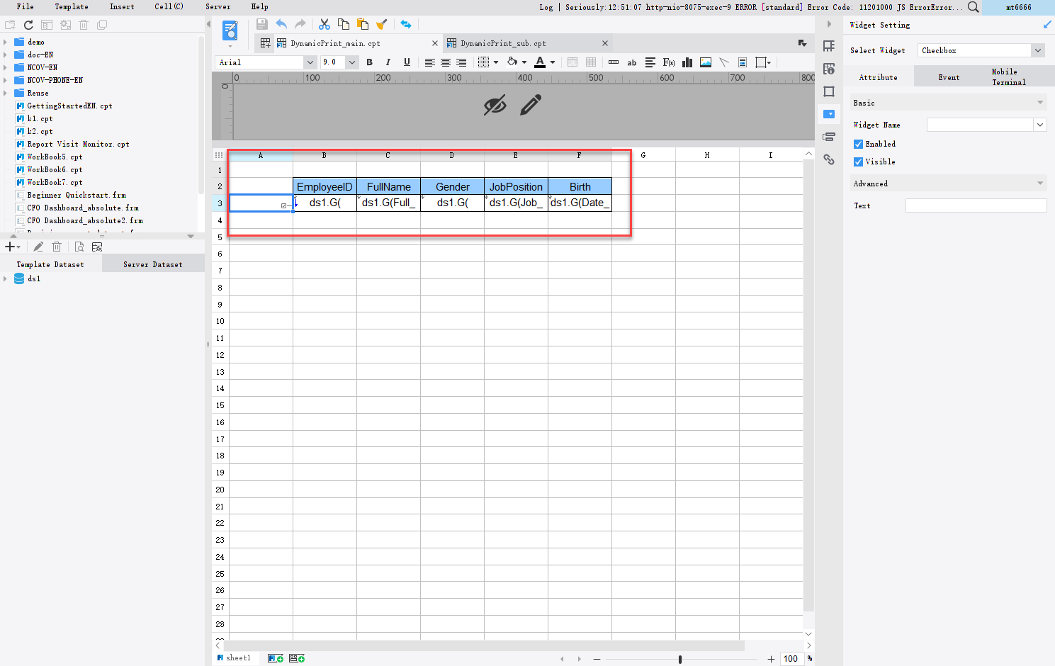Search using the magnifier icon in top bar
This screenshot has height=666, width=1055.
(974, 7)
